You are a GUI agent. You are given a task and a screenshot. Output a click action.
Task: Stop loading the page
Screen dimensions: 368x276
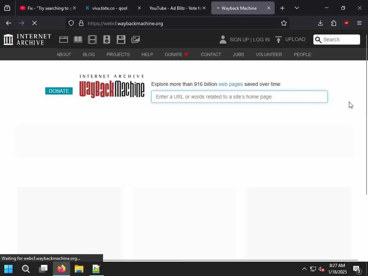tap(34, 23)
